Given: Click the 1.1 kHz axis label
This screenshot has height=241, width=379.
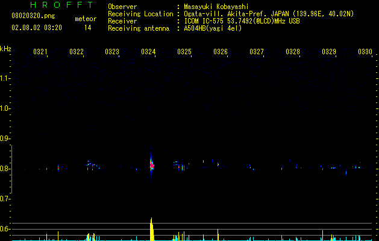Looking at the screenshot, I should pyautogui.click(x=5, y=78).
